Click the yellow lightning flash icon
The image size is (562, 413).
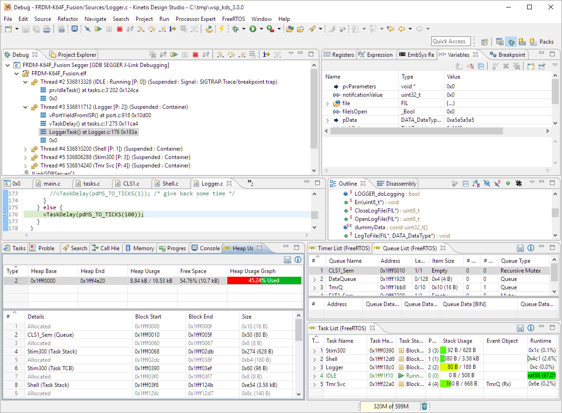click(222, 29)
